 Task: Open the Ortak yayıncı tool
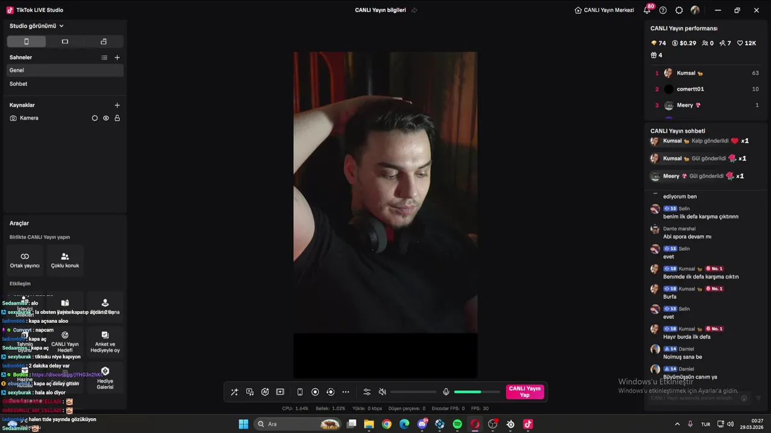(x=25, y=260)
